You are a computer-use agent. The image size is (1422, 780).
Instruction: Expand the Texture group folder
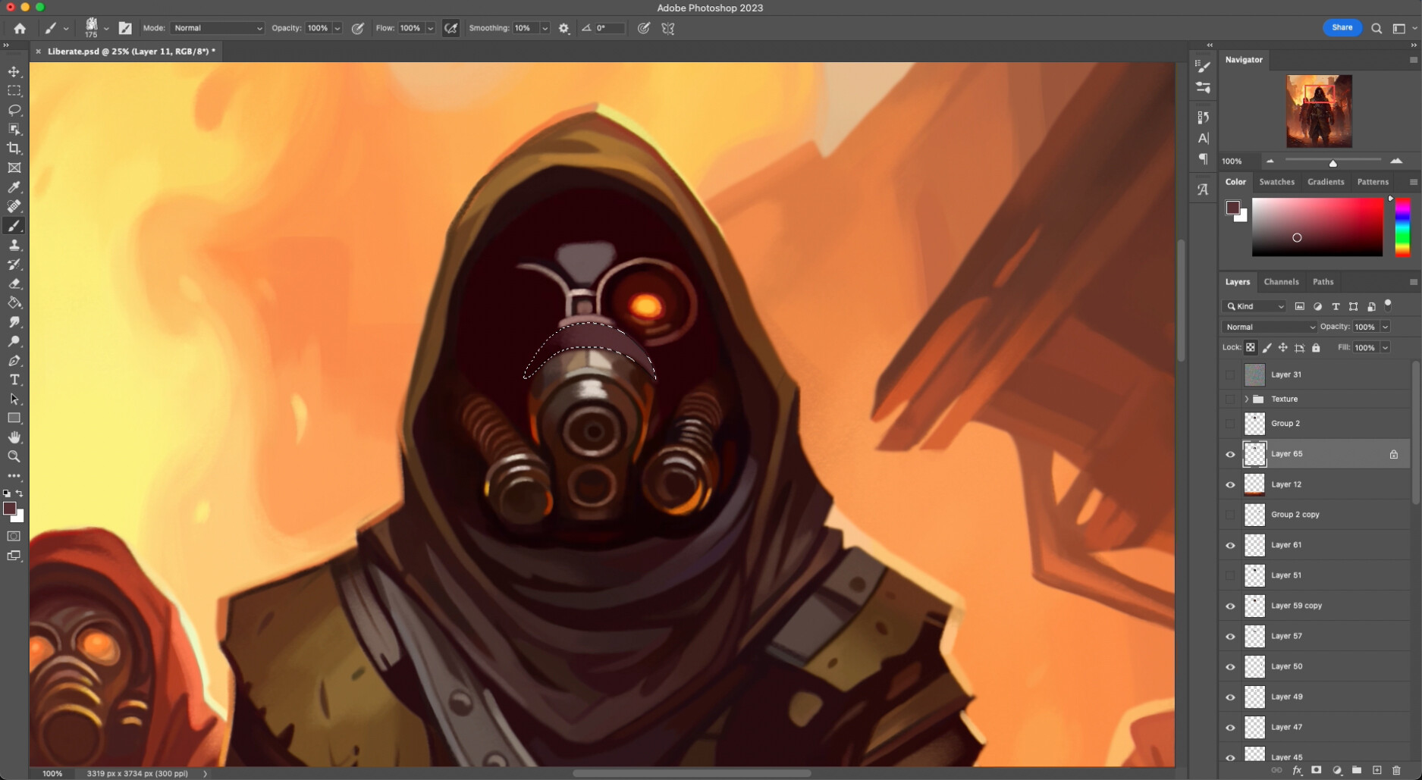(1246, 399)
